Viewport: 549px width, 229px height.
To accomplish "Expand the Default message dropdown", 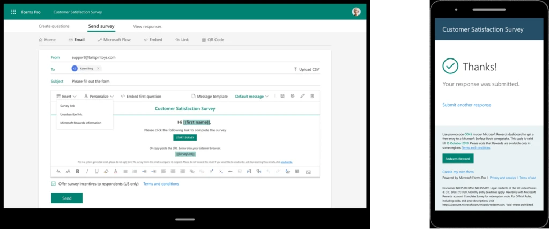I will click(252, 97).
